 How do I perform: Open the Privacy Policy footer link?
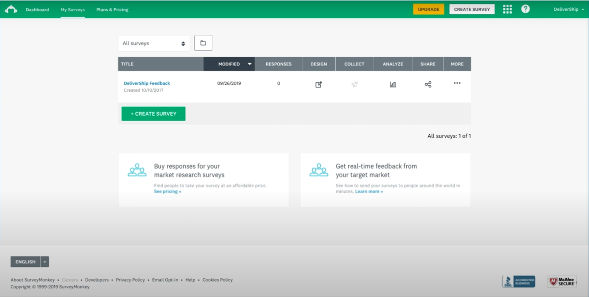click(130, 280)
